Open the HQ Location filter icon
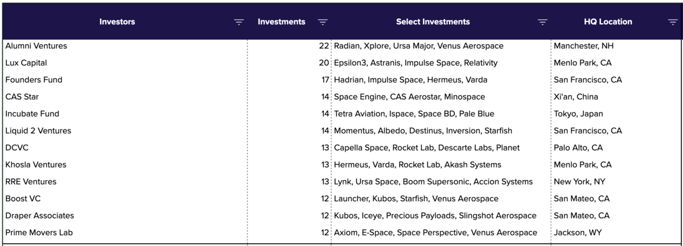The height and width of the screenshot is (246, 683). pos(672,22)
